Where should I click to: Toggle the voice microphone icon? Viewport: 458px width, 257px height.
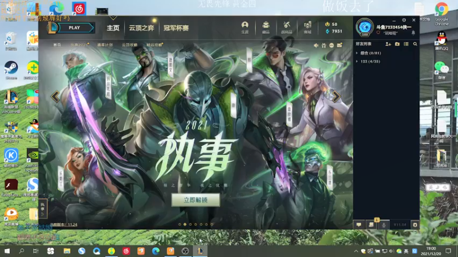384,224
